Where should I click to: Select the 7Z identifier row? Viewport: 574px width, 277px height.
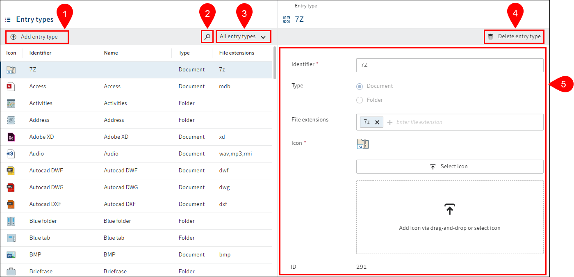click(x=136, y=70)
